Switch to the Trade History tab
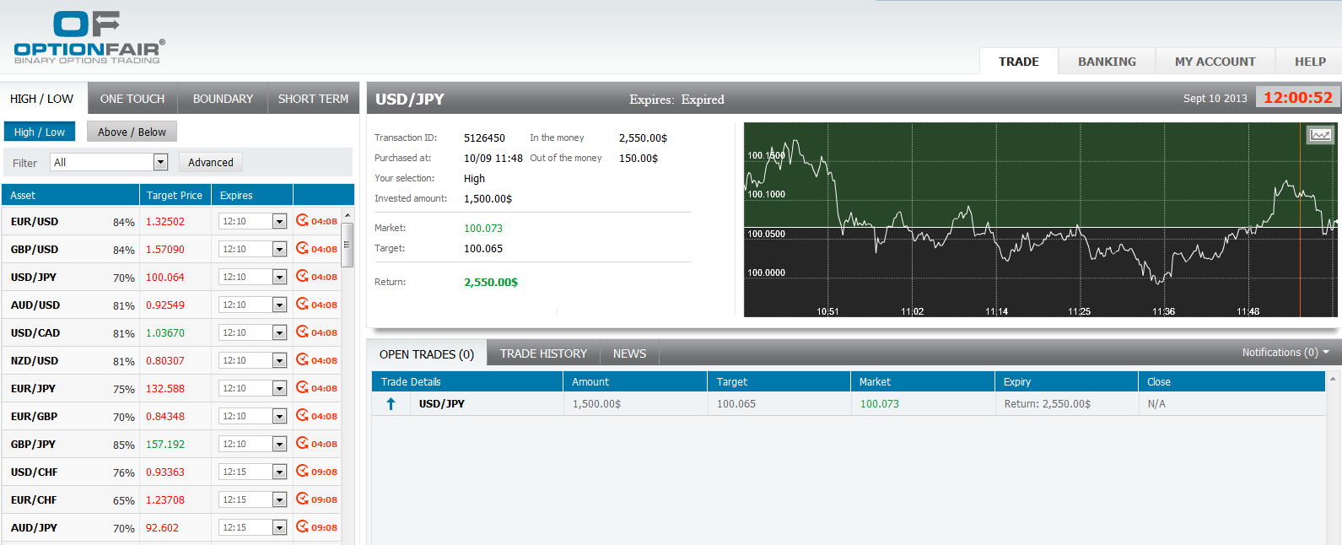This screenshot has height=545, width=1342. coord(543,353)
